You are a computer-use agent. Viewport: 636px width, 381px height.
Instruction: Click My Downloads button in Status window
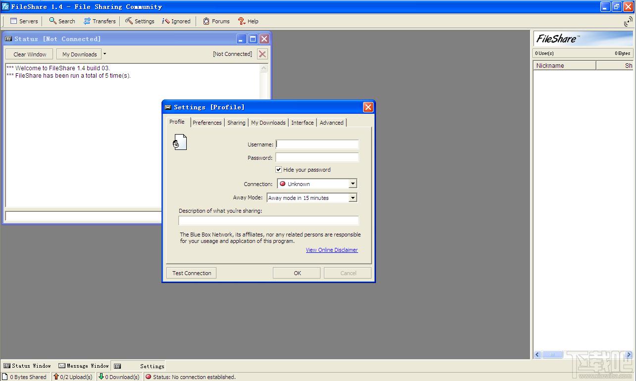(79, 54)
